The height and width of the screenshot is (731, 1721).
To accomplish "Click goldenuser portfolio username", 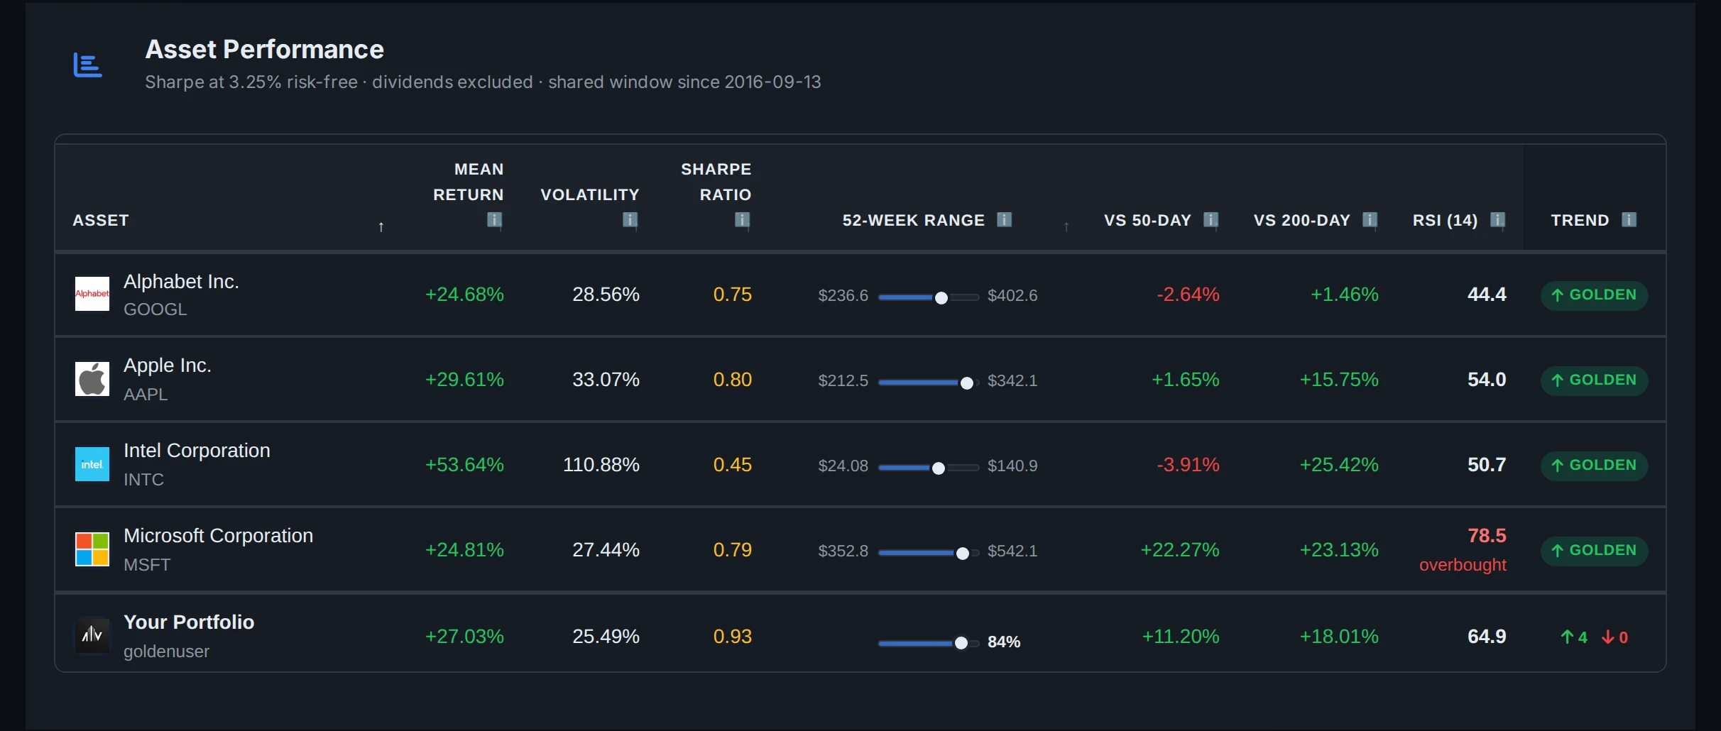I will tap(166, 652).
